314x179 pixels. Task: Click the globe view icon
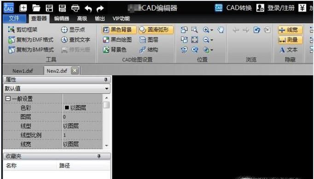pos(206,49)
